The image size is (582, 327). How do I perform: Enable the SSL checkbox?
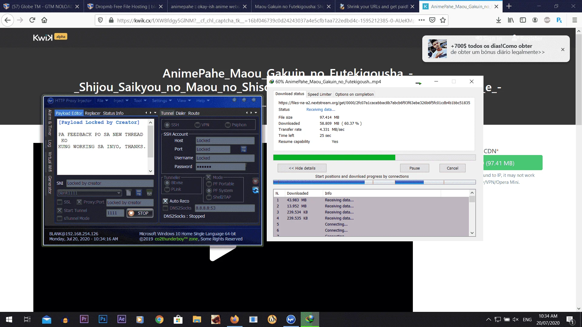click(x=60, y=202)
